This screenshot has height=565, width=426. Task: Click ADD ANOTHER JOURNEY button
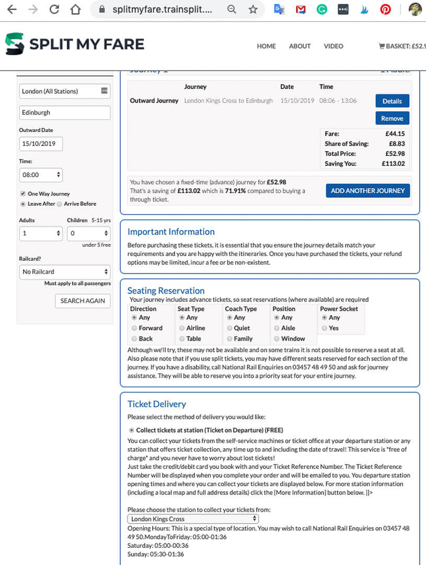coord(367,190)
